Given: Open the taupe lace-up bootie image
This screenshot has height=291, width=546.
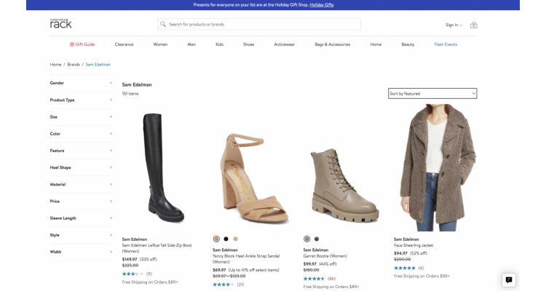Looking at the screenshot, I should (345, 186).
